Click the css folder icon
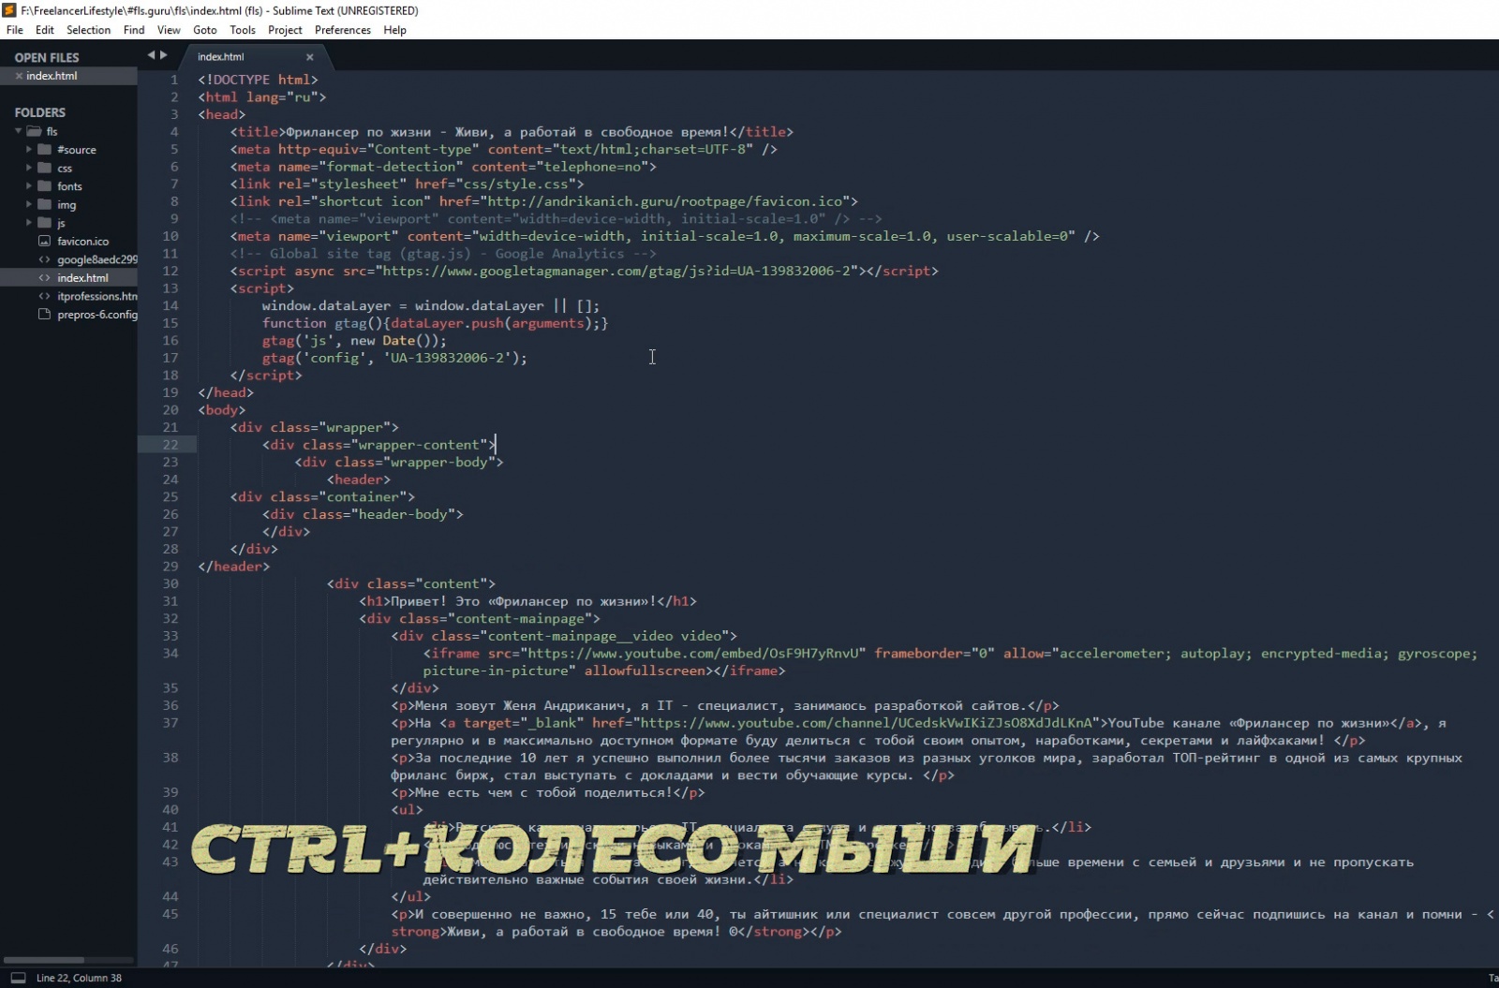This screenshot has height=988, width=1499. (44, 169)
